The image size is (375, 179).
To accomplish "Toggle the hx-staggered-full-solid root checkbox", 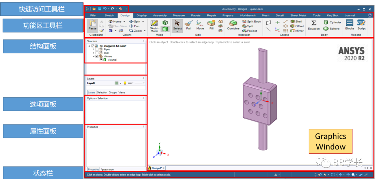I will 93,46.
